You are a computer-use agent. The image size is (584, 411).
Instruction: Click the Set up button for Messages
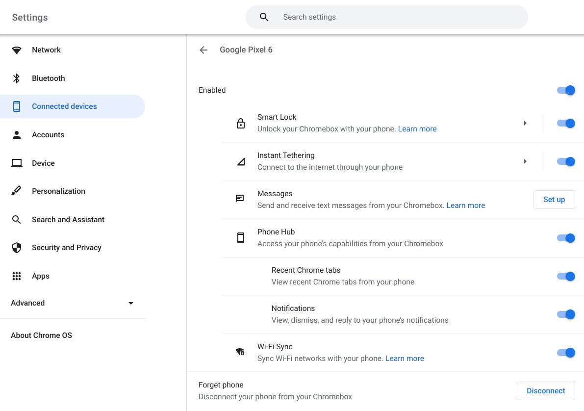(x=554, y=199)
